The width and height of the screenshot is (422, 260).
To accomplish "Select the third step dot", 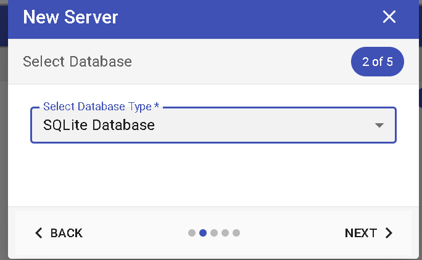I will click(x=214, y=233).
